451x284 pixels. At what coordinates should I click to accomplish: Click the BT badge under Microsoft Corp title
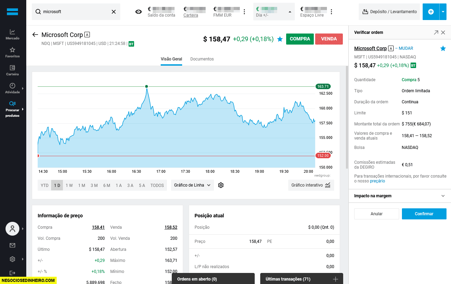[131, 44]
